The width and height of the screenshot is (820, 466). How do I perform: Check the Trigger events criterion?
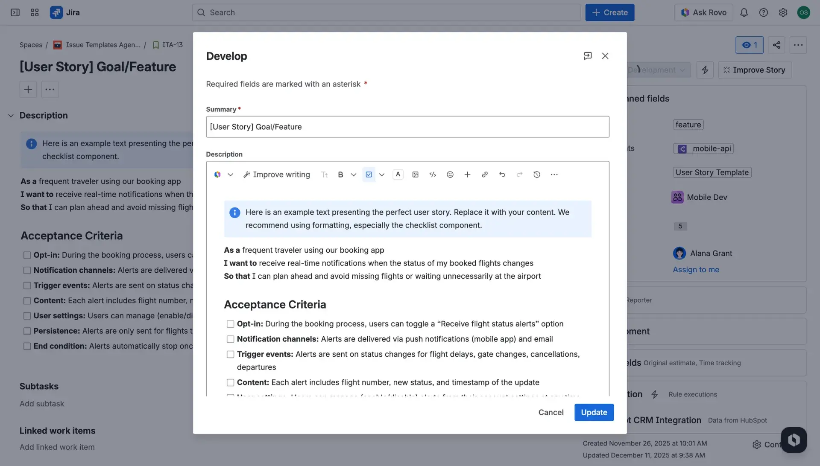[x=231, y=354]
